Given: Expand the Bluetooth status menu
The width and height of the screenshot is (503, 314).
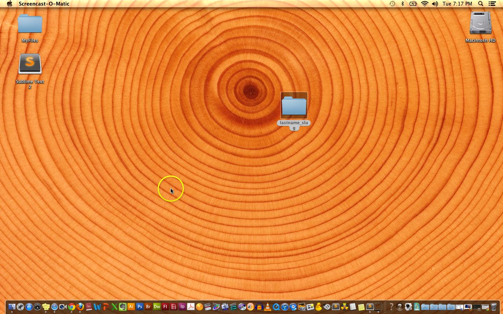Looking at the screenshot, I should click(x=402, y=4).
